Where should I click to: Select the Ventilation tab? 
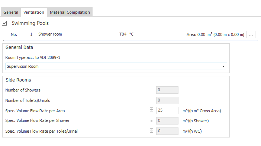click(x=34, y=12)
